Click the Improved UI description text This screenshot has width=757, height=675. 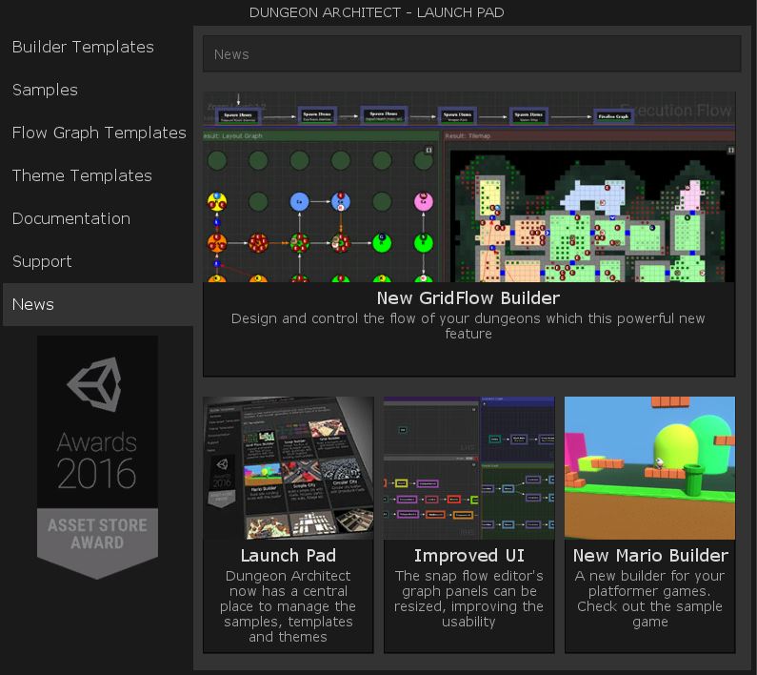[468, 599]
